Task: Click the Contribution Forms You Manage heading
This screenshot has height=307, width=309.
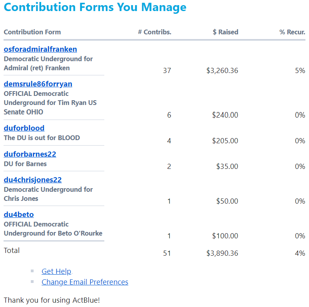Action: (95, 7)
